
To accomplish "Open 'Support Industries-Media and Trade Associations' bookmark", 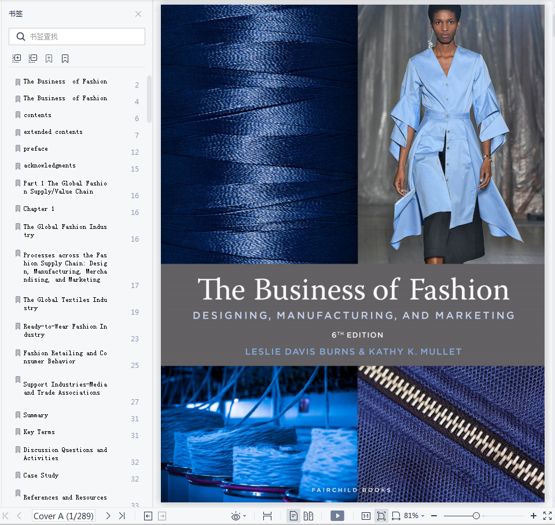I will pos(65,388).
